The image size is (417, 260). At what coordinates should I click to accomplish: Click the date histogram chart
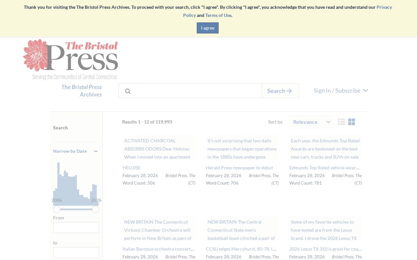(x=76, y=184)
